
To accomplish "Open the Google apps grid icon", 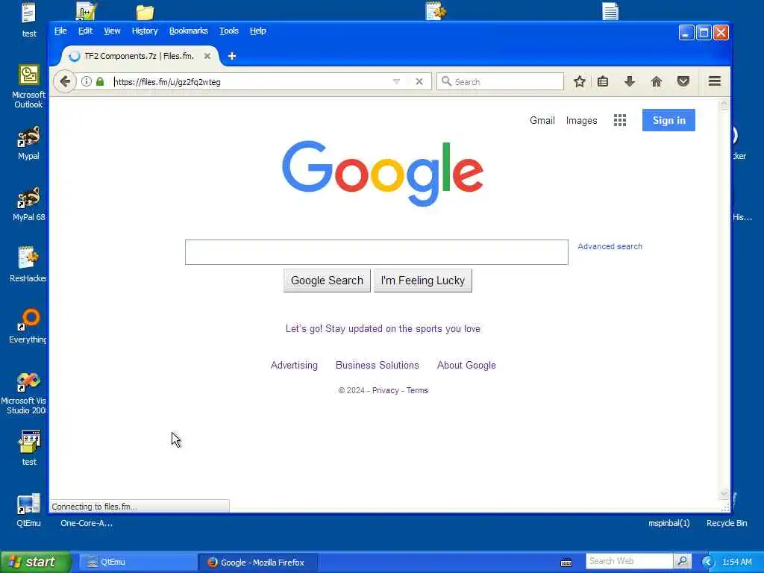I will click(620, 120).
